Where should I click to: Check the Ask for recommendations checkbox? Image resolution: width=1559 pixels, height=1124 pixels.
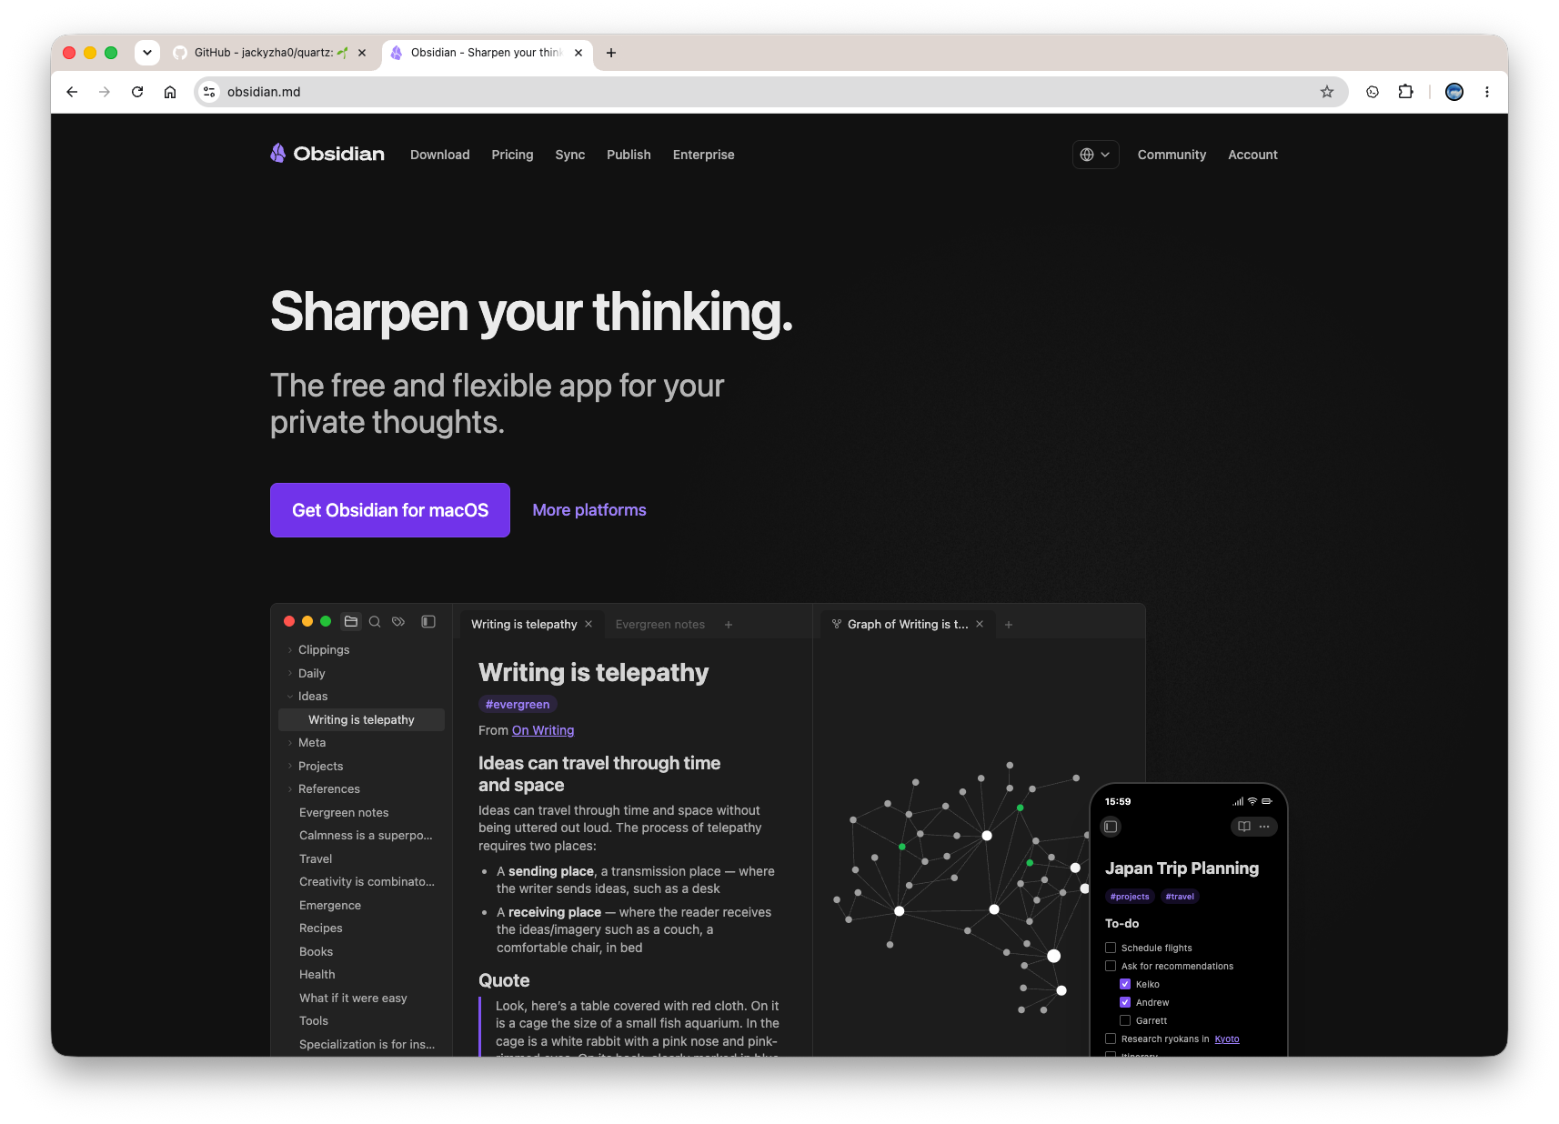[1111, 966]
